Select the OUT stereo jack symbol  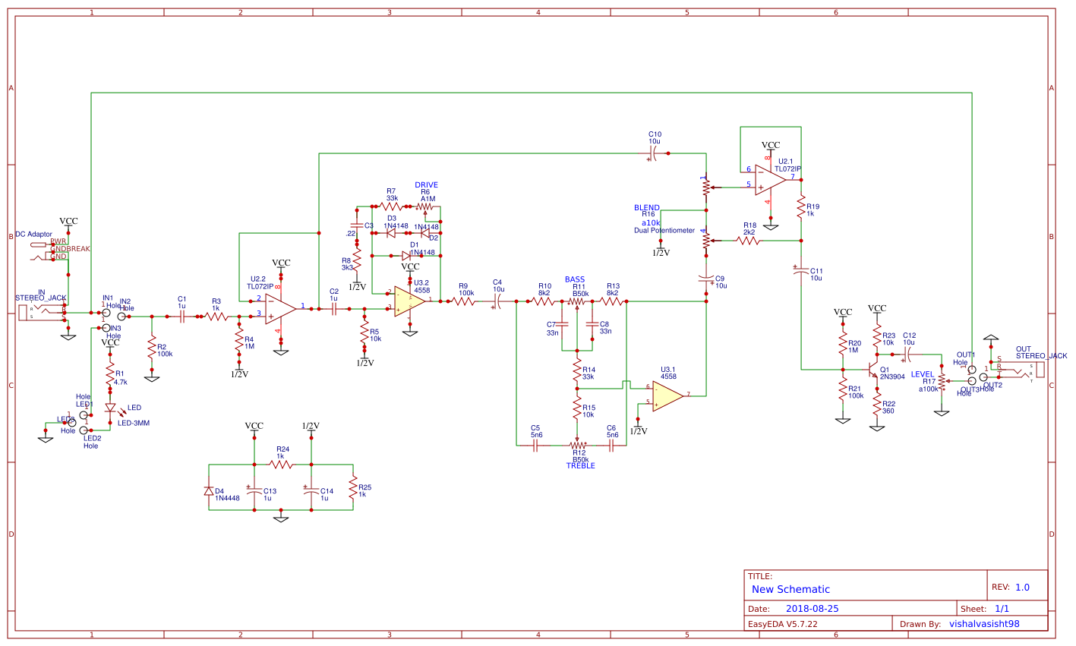[x=1029, y=370]
